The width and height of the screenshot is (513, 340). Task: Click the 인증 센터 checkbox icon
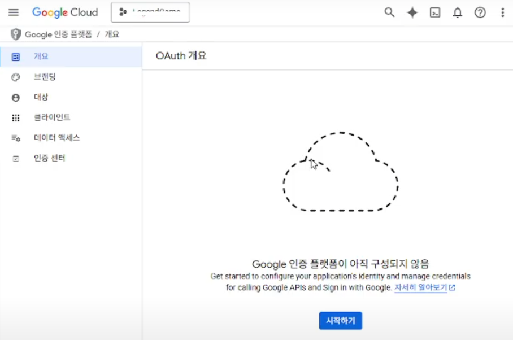tap(16, 159)
